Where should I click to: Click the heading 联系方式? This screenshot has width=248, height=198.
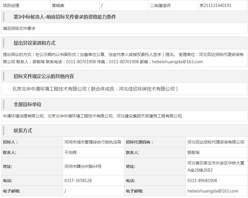23,131
